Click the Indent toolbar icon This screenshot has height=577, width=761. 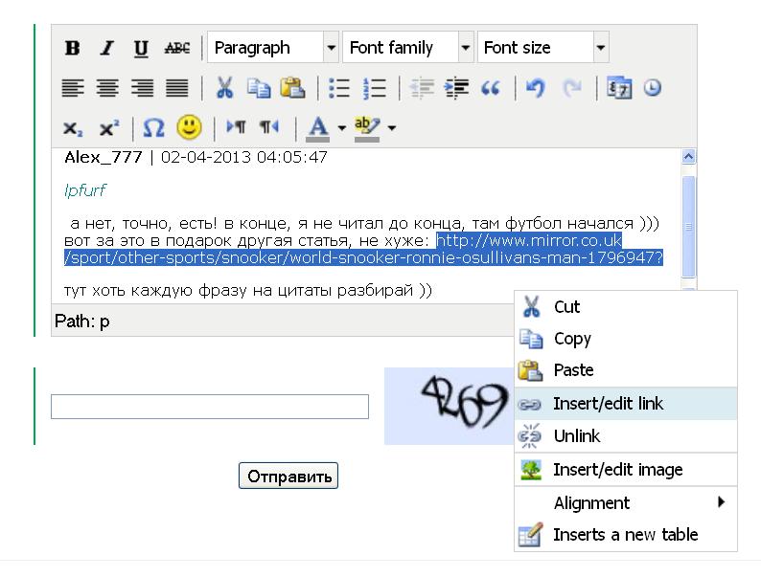[x=456, y=88]
